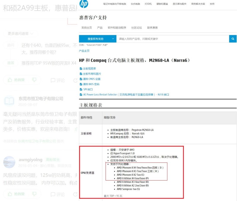The width and height of the screenshot is (237, 201).
Task: Click 抢首赞 button under the 追答 reply
Action: pos(17,80)
